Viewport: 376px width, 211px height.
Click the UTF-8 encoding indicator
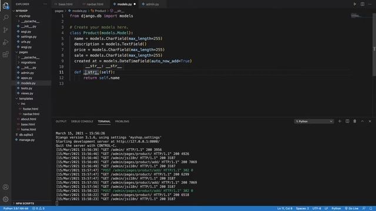click(x=317, y=209)
